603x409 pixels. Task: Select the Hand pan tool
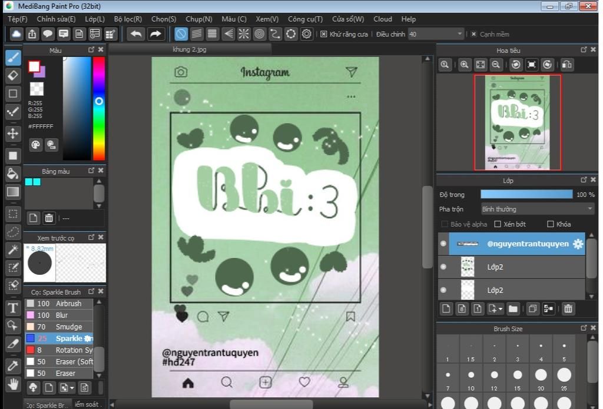(13, 384)
